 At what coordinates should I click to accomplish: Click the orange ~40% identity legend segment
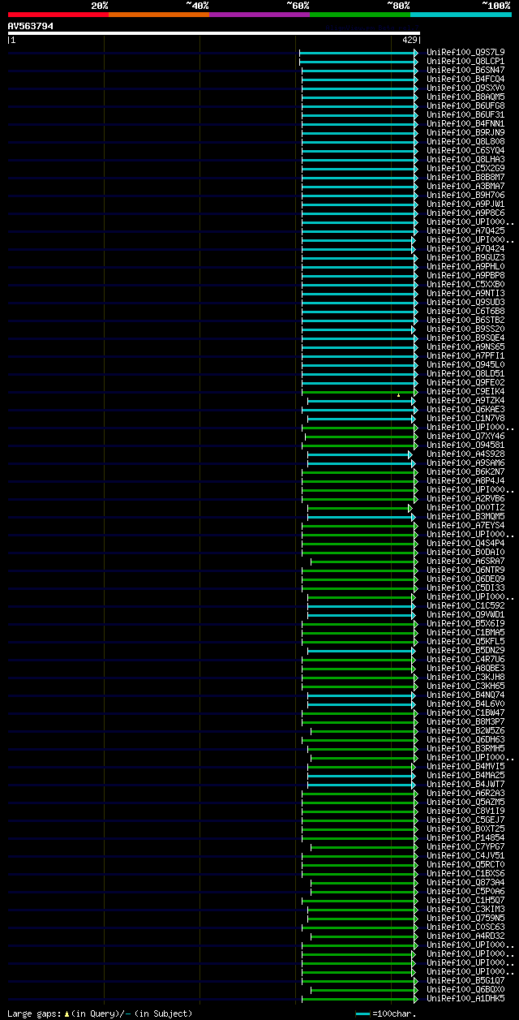[159, 15]
